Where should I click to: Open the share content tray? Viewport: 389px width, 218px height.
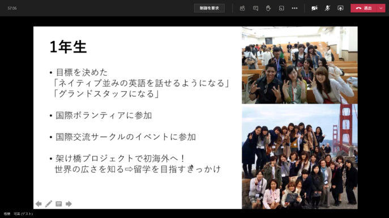[340, 8]
